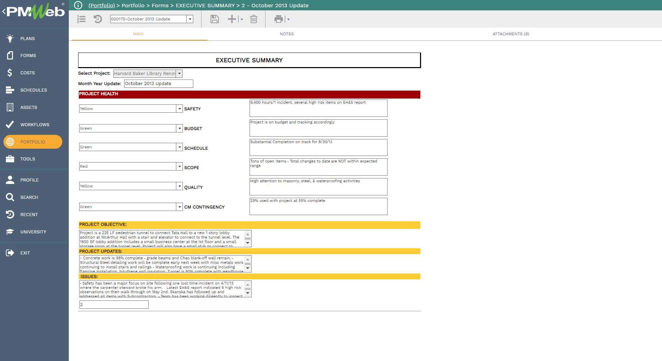View record history via the clock icon
This screenshot has width=662, height=361.
[98, 19]
